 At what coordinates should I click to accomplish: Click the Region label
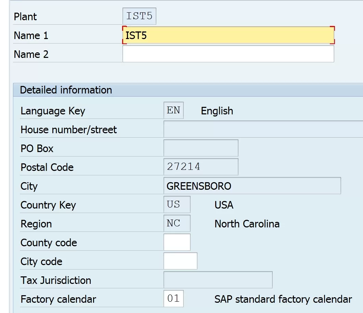[x=36, y=224]
